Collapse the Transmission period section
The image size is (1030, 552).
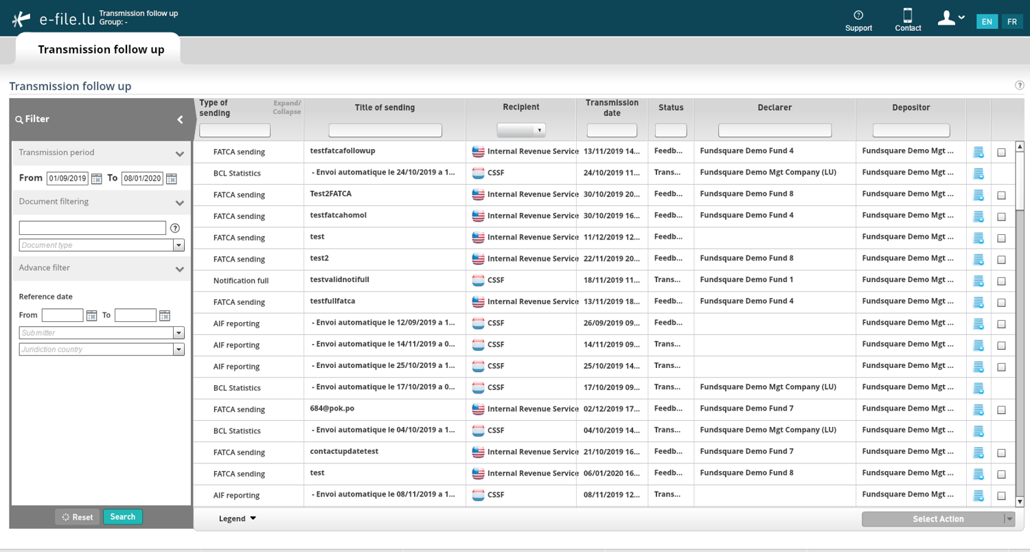pyautogui.click(x=179, y=154)
